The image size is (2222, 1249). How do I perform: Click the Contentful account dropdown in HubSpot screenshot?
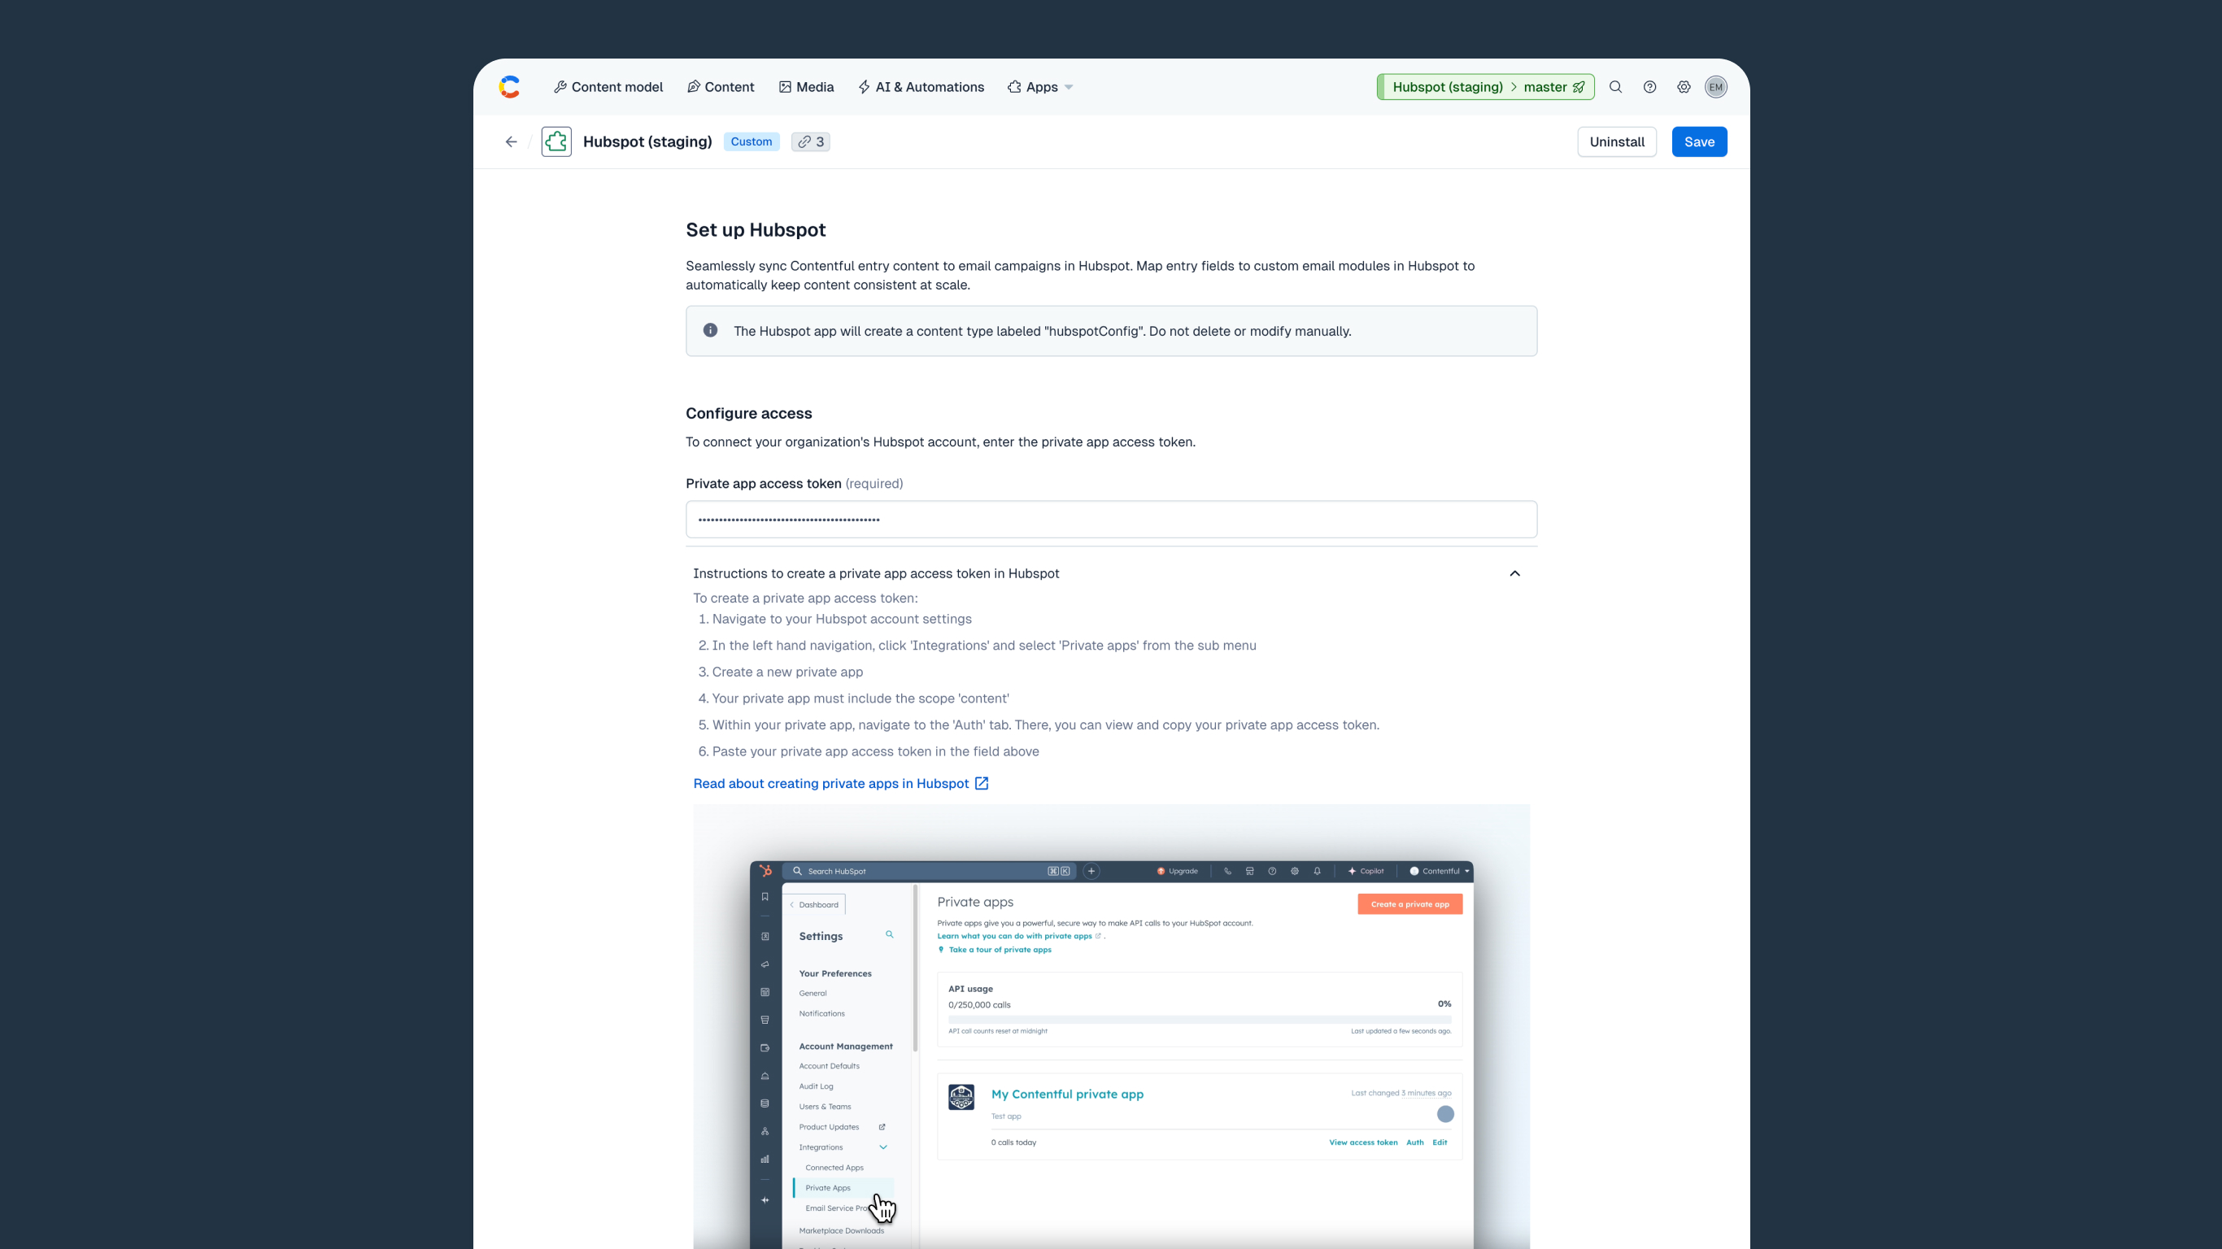click(x=1439, y=871)
